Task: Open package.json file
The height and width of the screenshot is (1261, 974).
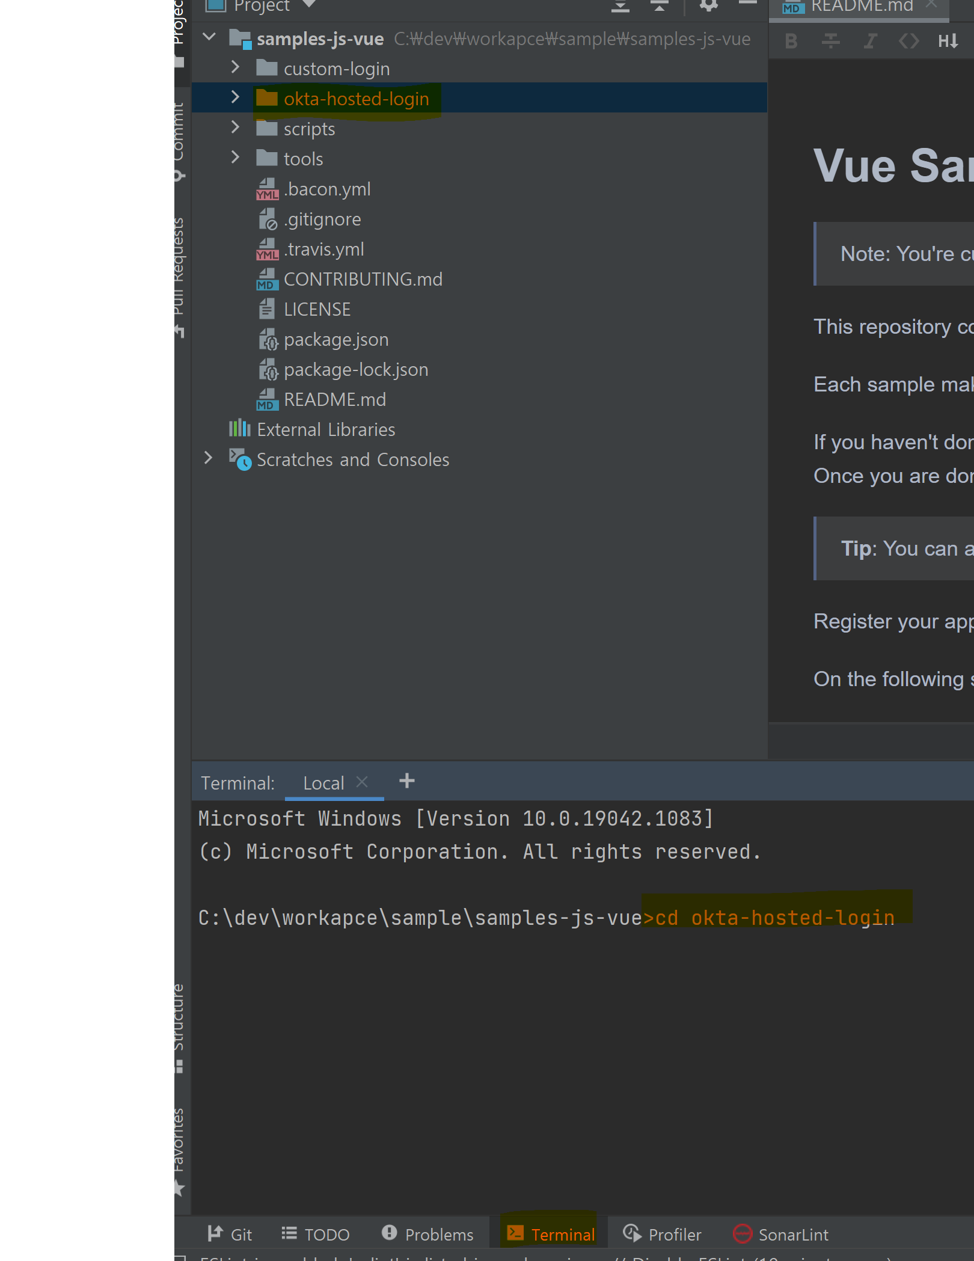Action: tap(336, 339)
